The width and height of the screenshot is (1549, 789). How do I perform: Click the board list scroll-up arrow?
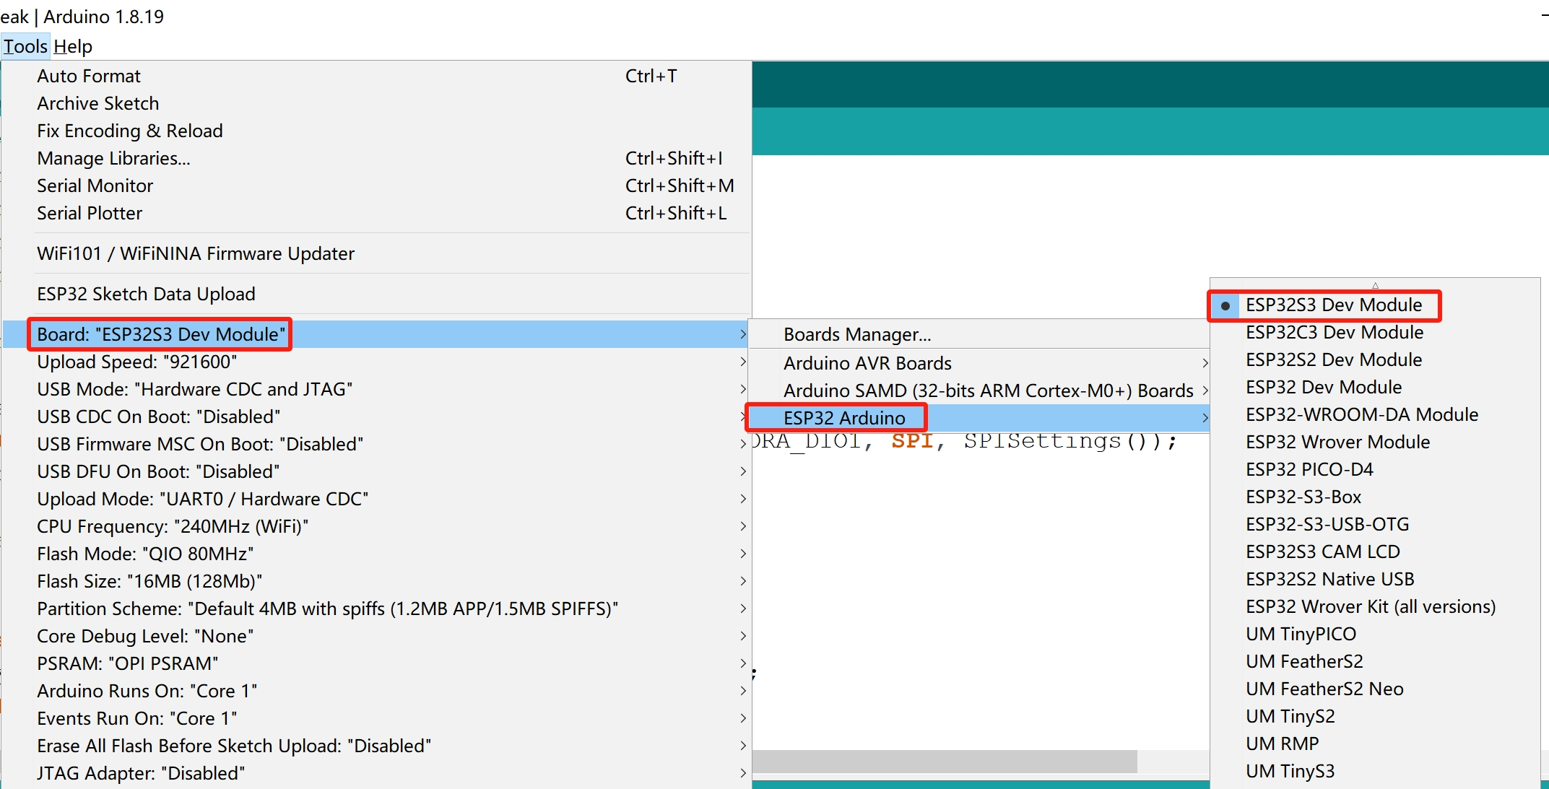1375,285
